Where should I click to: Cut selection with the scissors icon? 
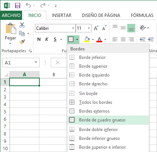(22, 25)
